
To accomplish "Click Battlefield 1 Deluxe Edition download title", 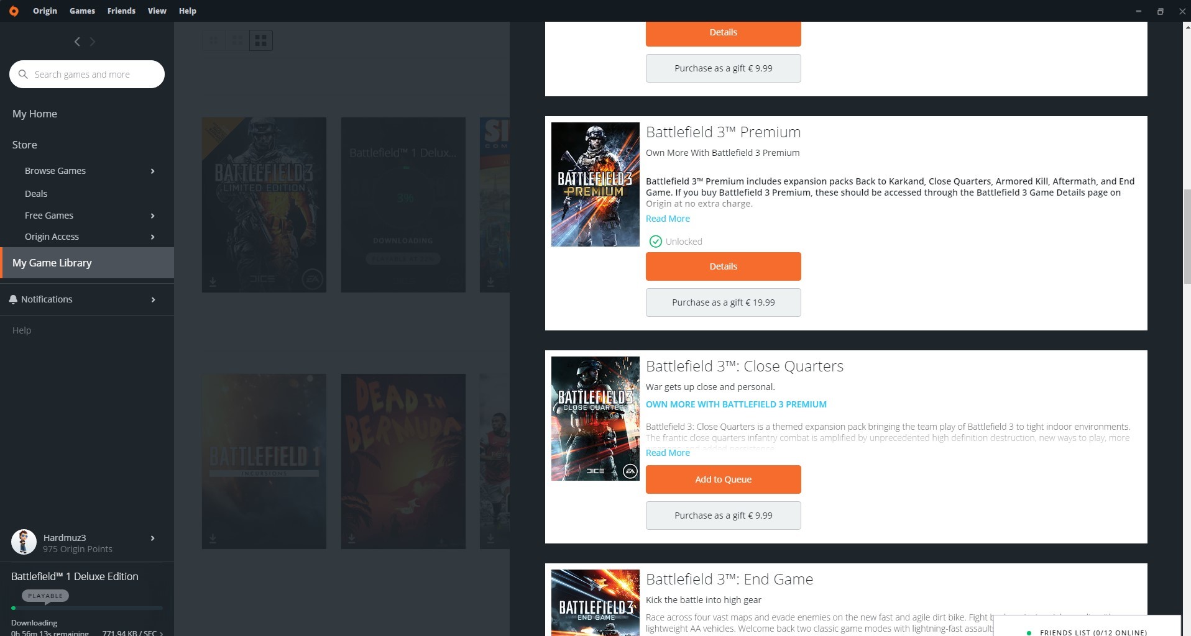I will (75, 576).
